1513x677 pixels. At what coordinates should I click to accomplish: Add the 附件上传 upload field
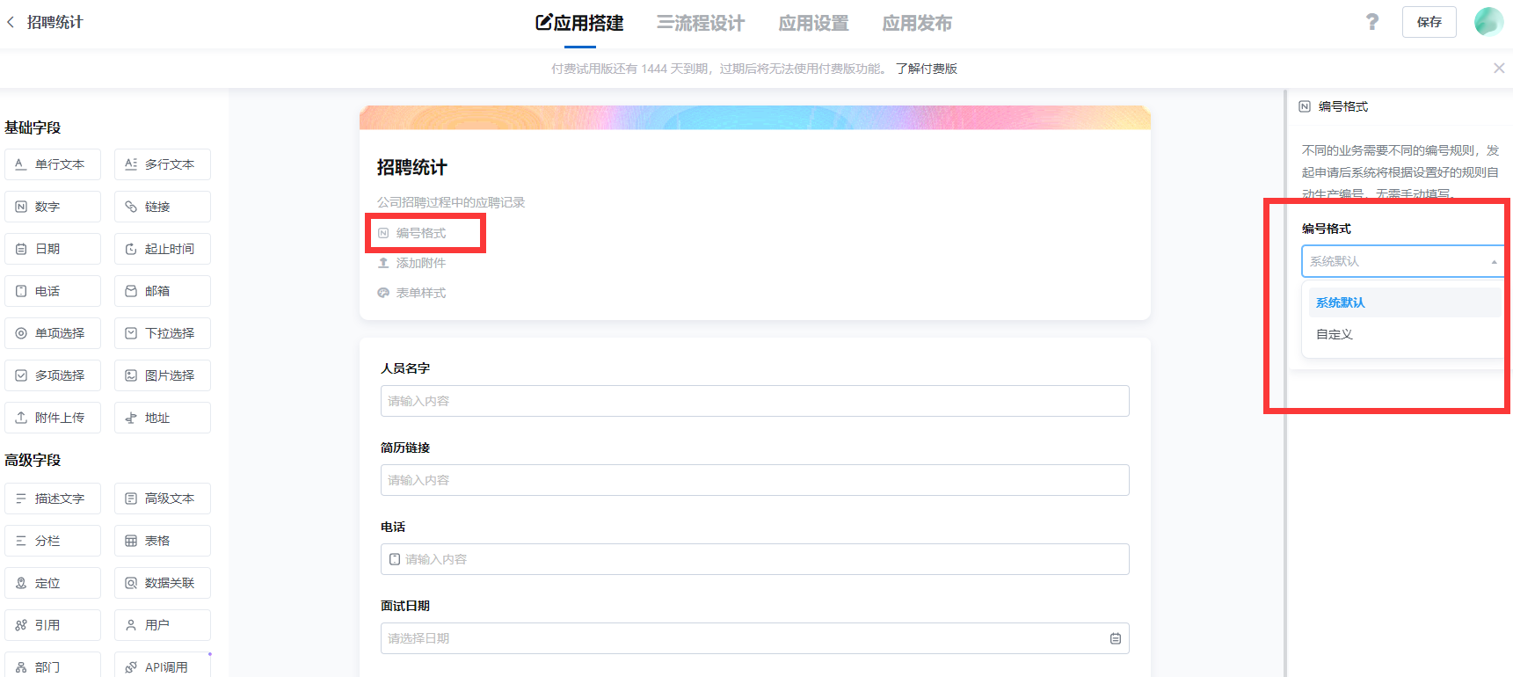point(53,418)
